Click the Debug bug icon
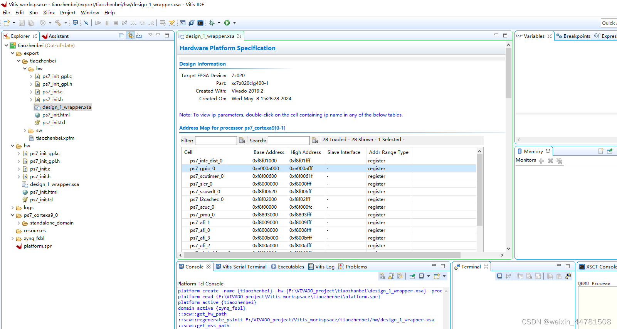Screen dimensions: 617x329 212,23
